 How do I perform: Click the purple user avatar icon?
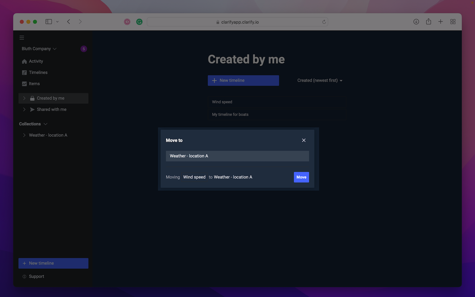coord(84,49)
